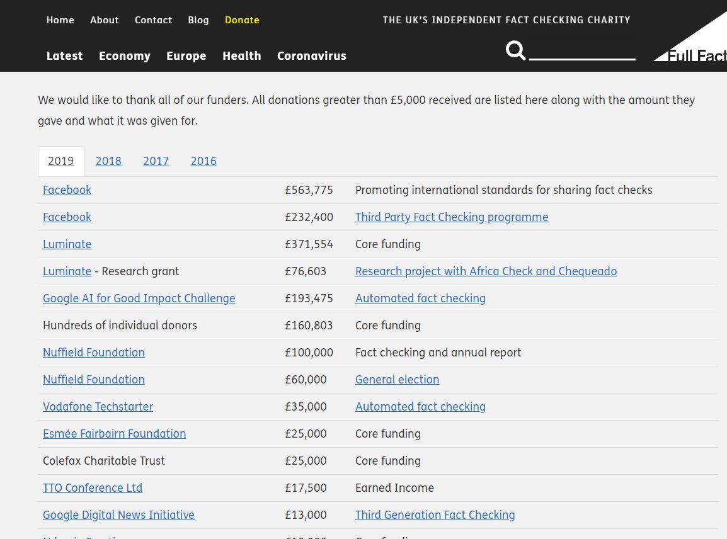The width and height of the screenshot is (727, 539).
Task: Select the 2017 tab
Action: click(x=156, y=161)
